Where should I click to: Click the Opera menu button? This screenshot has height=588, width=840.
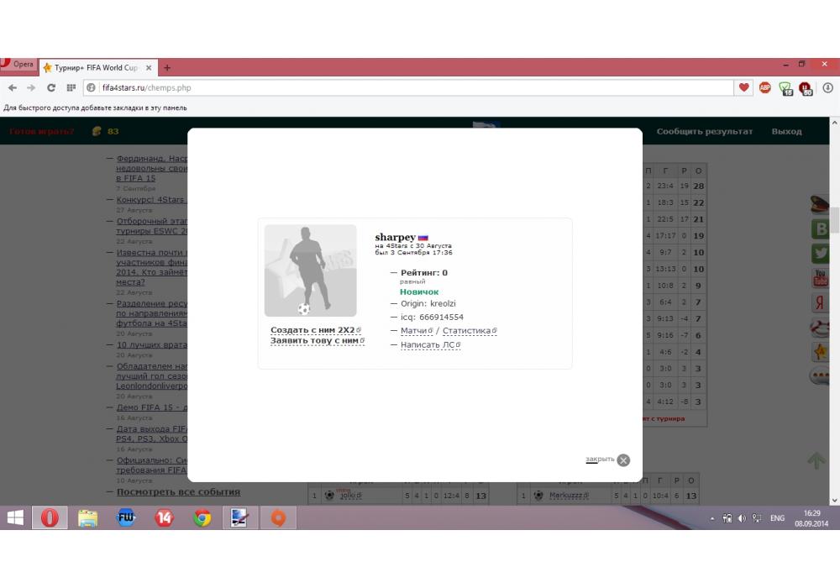click(x=18, y=65)
